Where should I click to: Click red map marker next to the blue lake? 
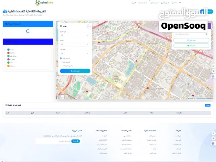136,61
